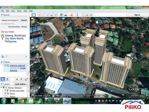Move the selected place up with the up arrow
Viewport: 149px width, 112px height.
point(17,79)
